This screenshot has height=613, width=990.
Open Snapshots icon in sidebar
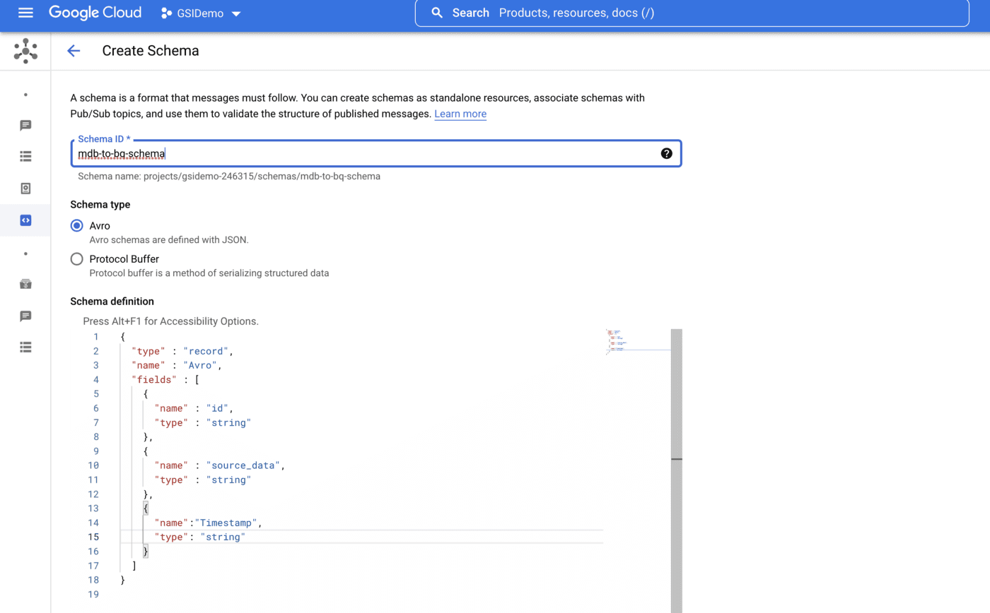pyautogui.click(x=25, y=189)
